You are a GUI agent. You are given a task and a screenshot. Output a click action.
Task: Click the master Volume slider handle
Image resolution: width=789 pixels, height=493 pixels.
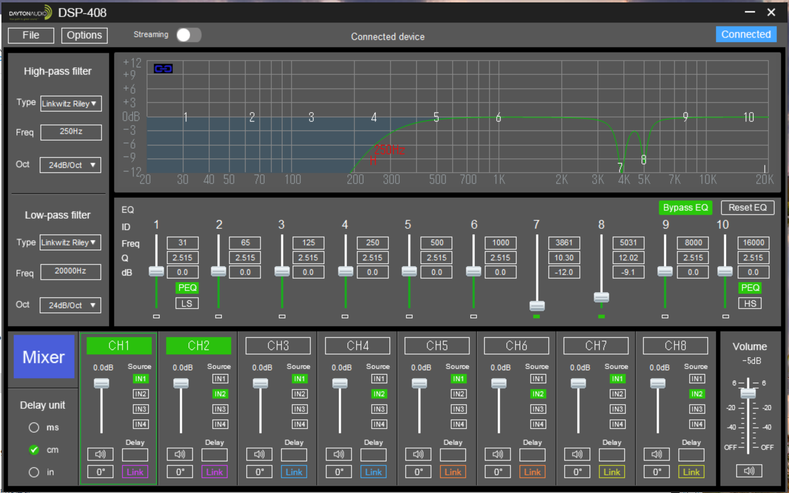pyautogui.click(x=748, y=393)
